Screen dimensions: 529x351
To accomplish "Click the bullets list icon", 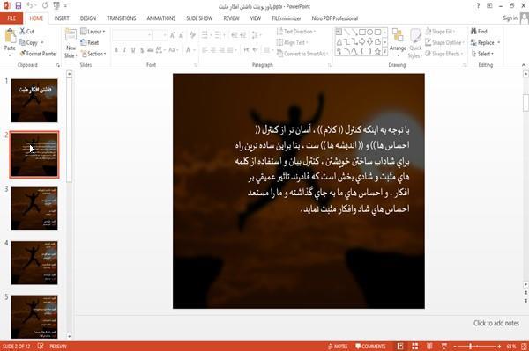I will pos(205,35).
